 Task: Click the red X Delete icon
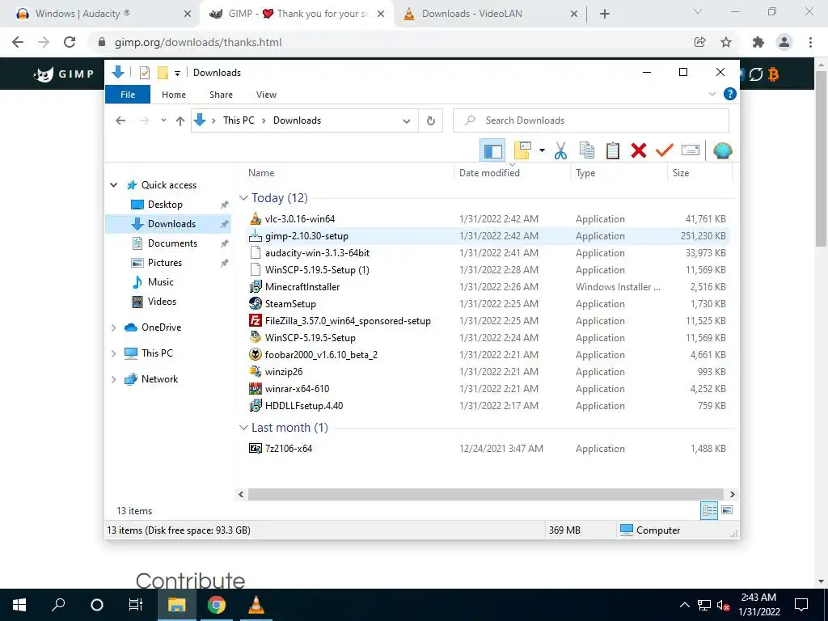pos(639,150)
